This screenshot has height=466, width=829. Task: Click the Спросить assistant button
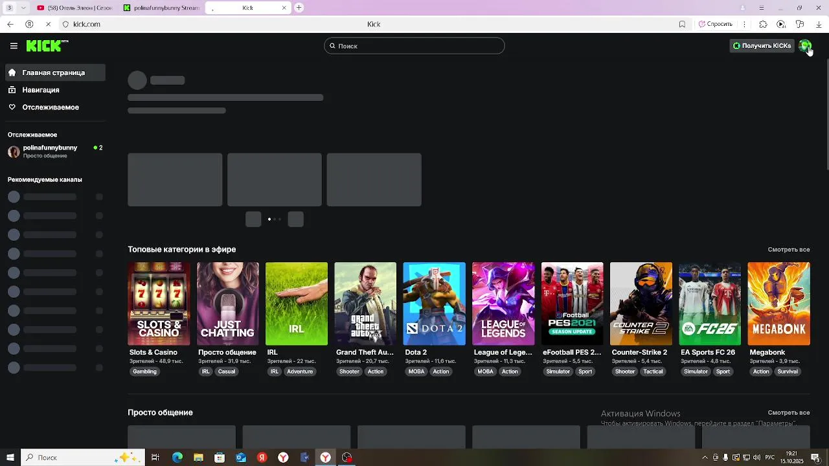[x=716, y=24]
